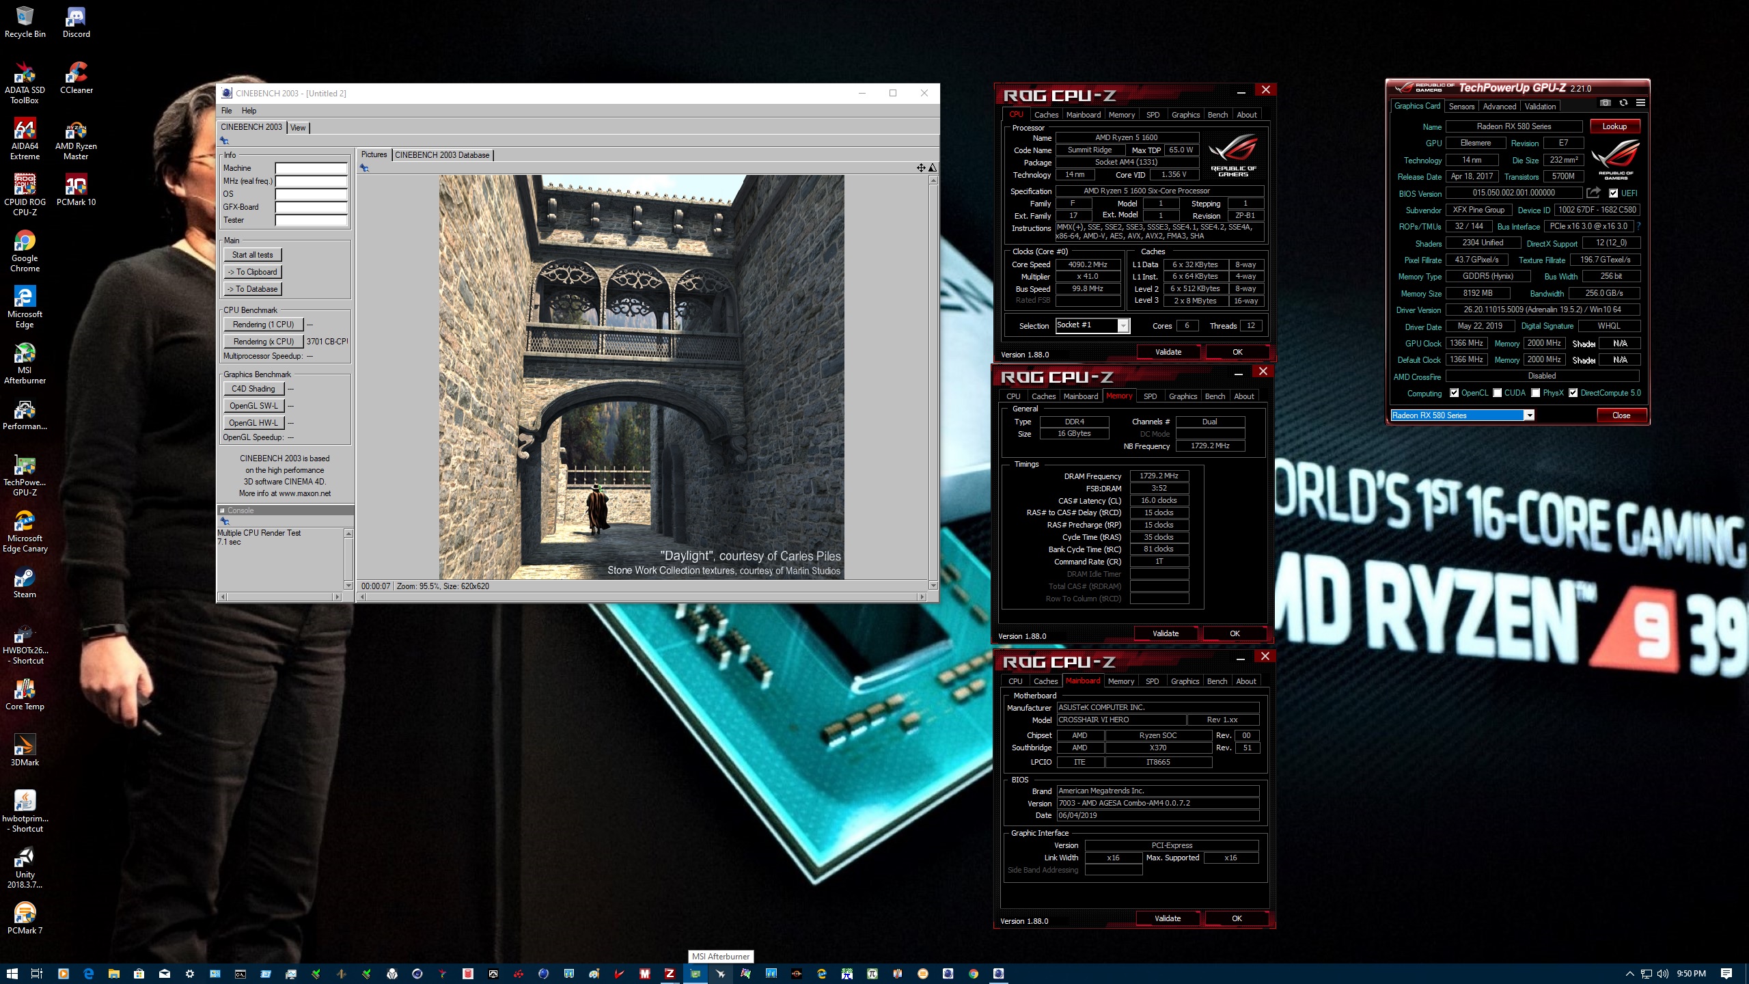Toggle the UEFI checkbox in GPU-Z
Image resolution: width=1749 pixels, height=984 pixels.
(1613, 193)
